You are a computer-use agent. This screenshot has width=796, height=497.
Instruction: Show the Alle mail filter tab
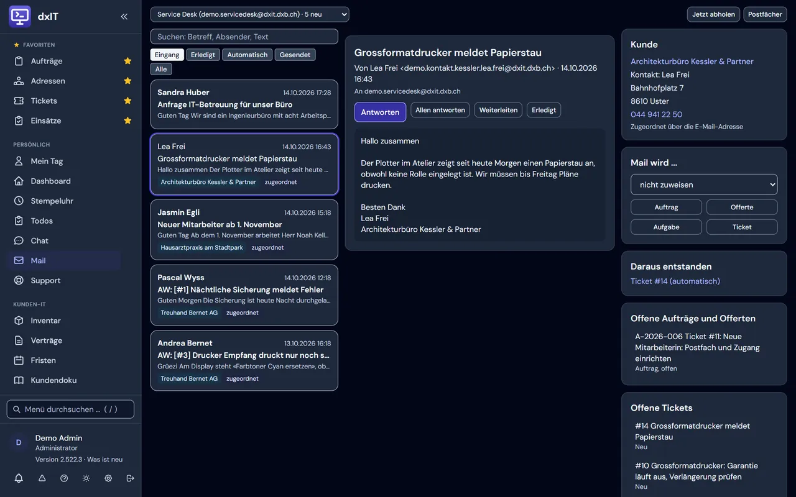tap(161, 69)
